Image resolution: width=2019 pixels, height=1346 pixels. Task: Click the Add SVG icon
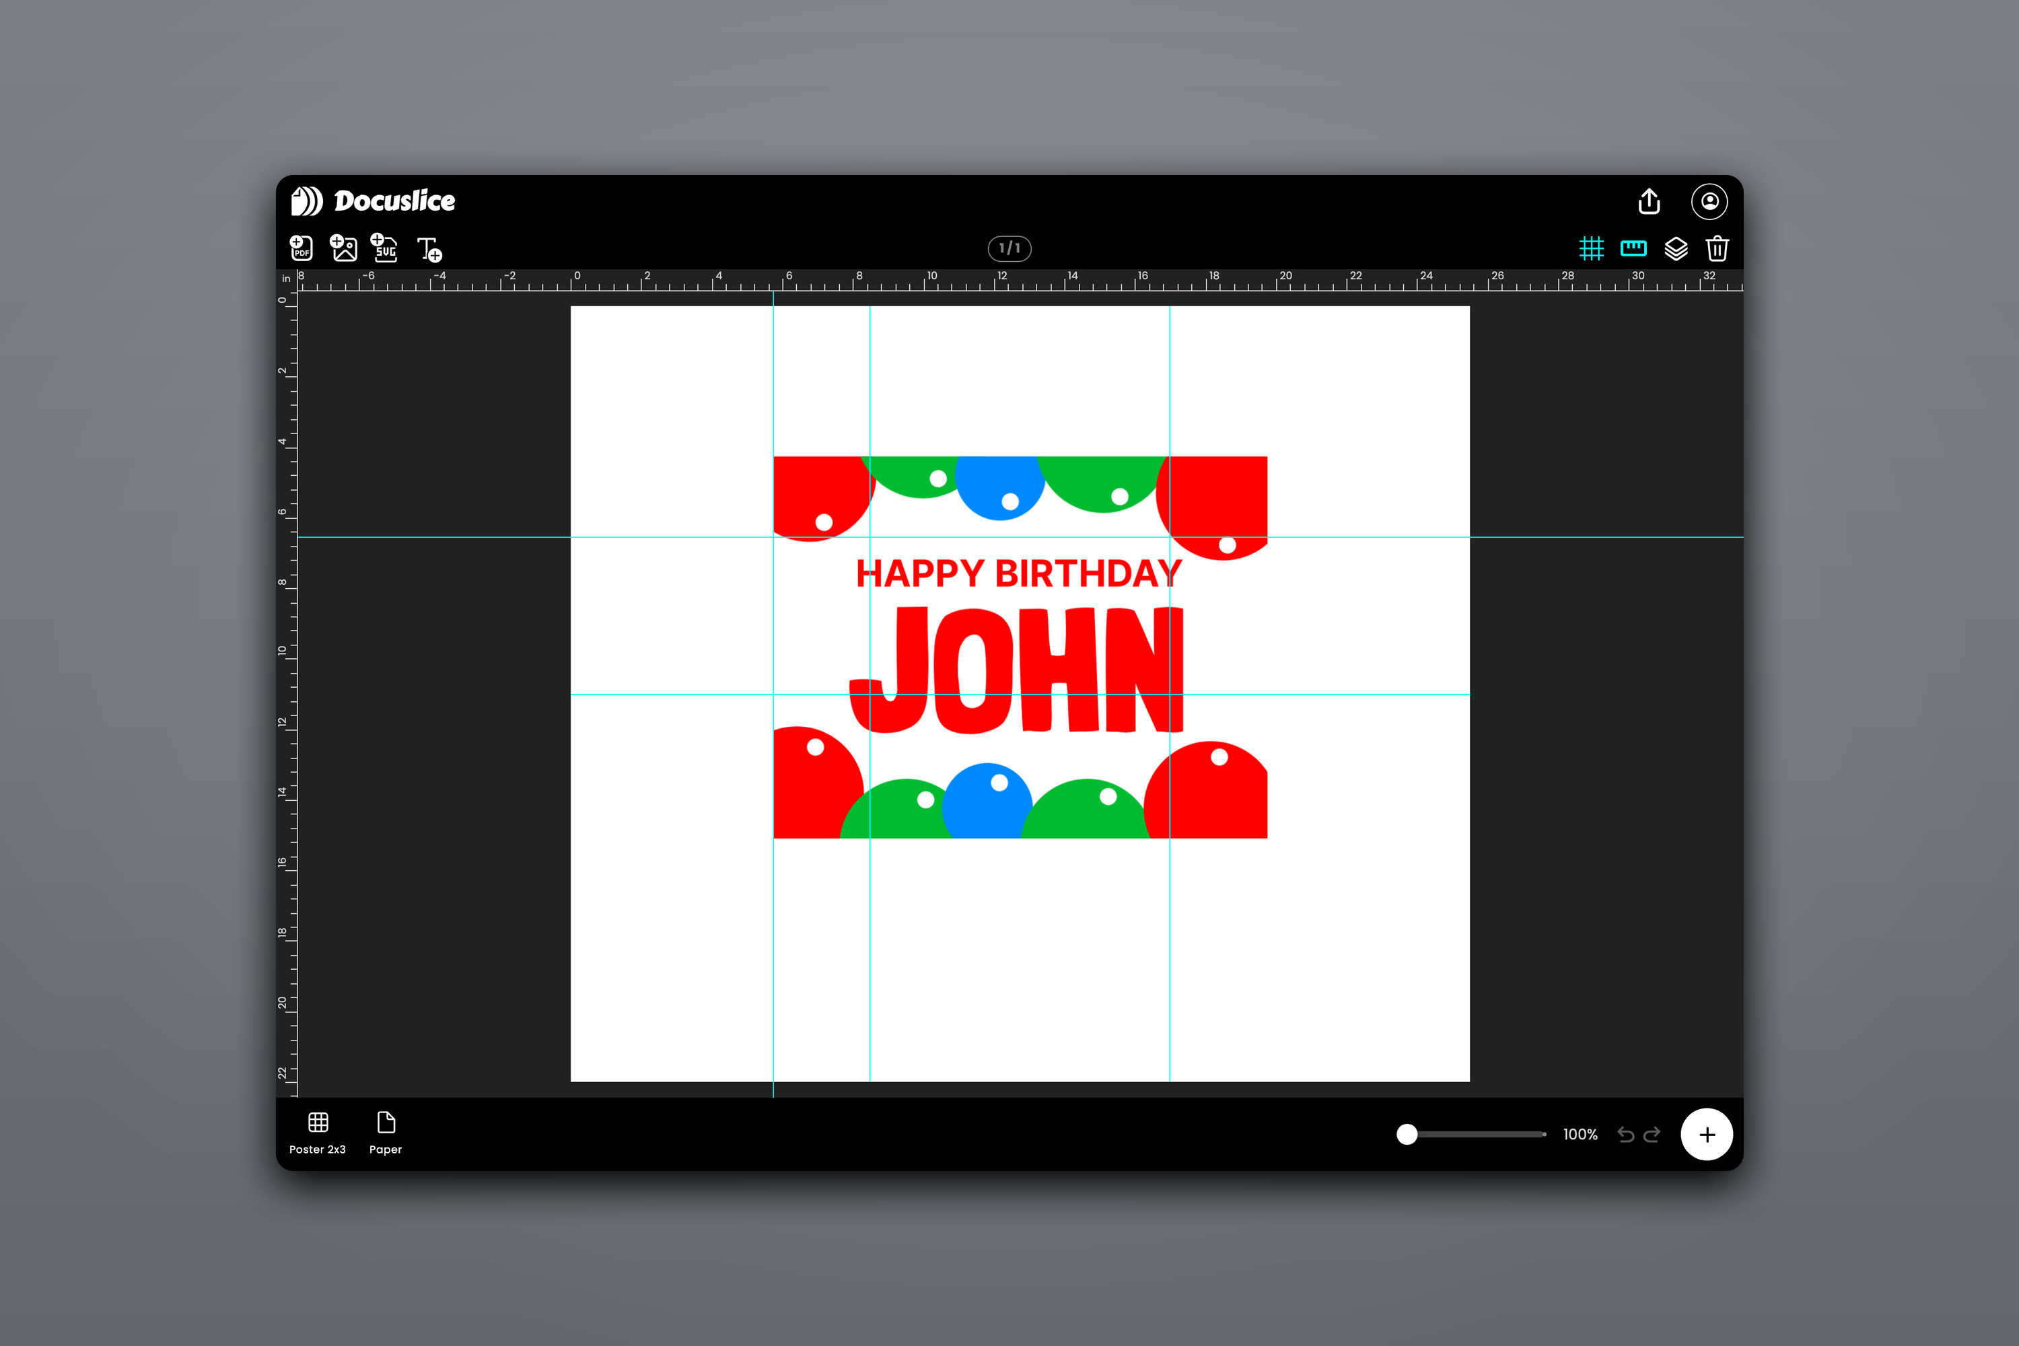tap(384, 247)
